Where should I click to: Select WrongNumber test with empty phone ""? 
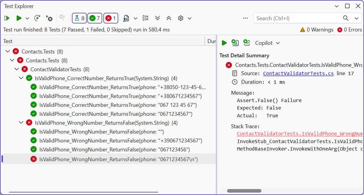tap(108, 132)
